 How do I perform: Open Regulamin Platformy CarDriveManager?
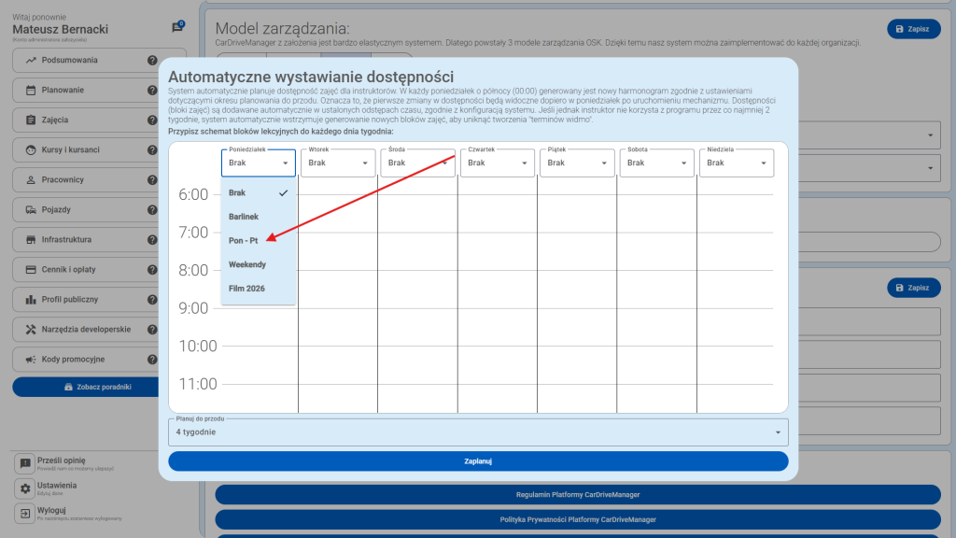coord(578,494)
